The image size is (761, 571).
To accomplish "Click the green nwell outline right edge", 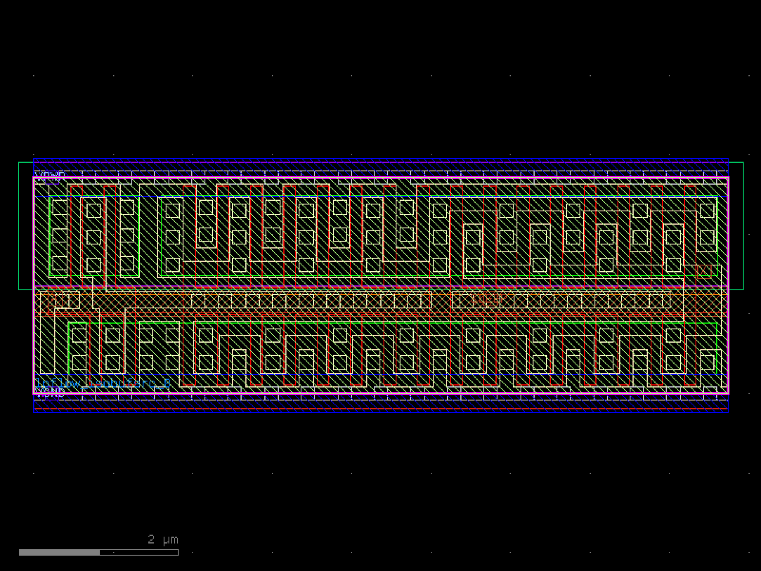I will coord(743,226).
